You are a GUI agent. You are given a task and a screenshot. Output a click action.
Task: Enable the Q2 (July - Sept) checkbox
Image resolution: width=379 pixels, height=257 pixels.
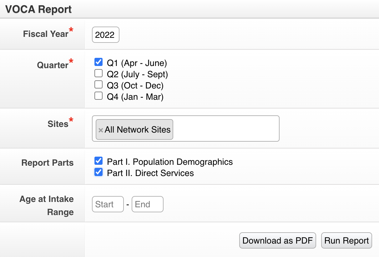[x=99, y=73]
